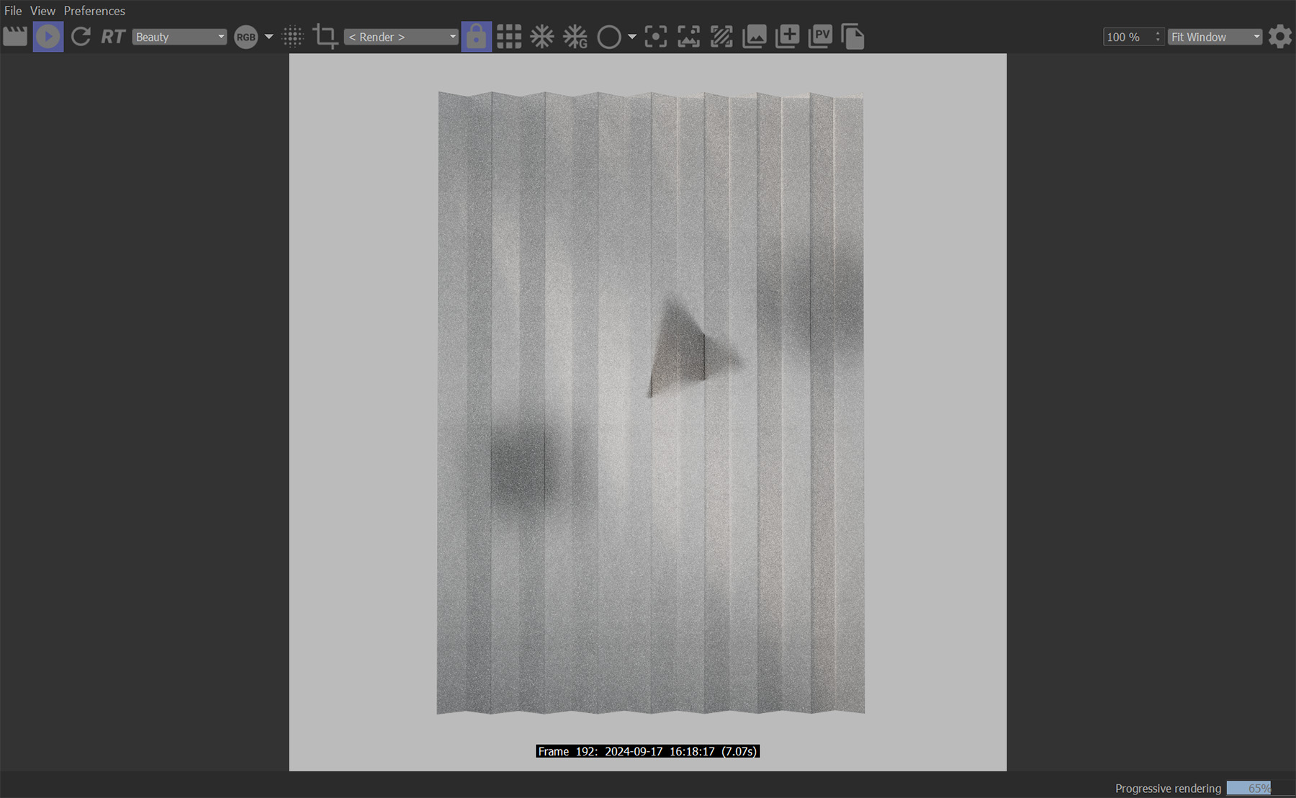Click the copy image to clipboard icon
This screenshot has height=798, width=1296.
[x=854, y=36]
